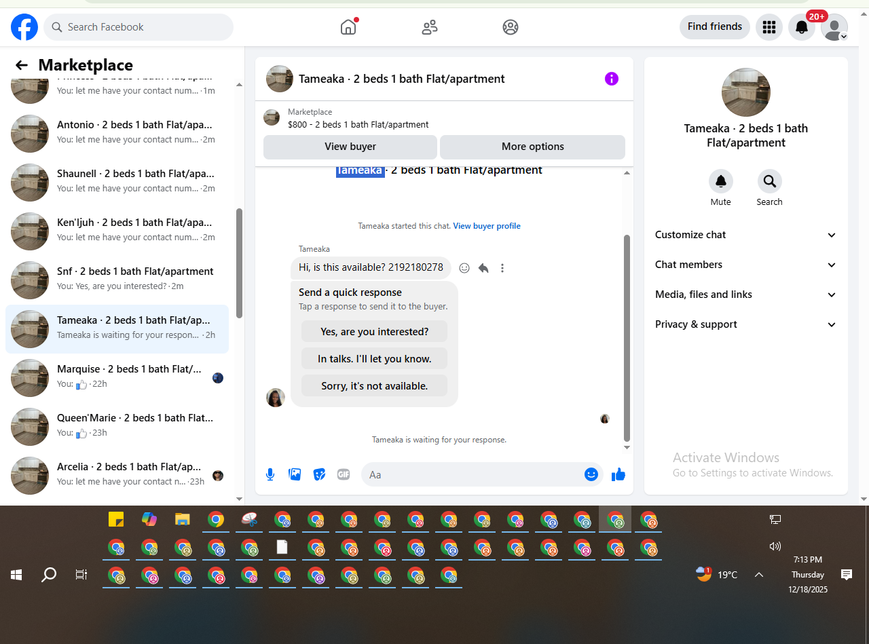Open the View buyer profile link

pyautogui.click(x=487, y=226)
